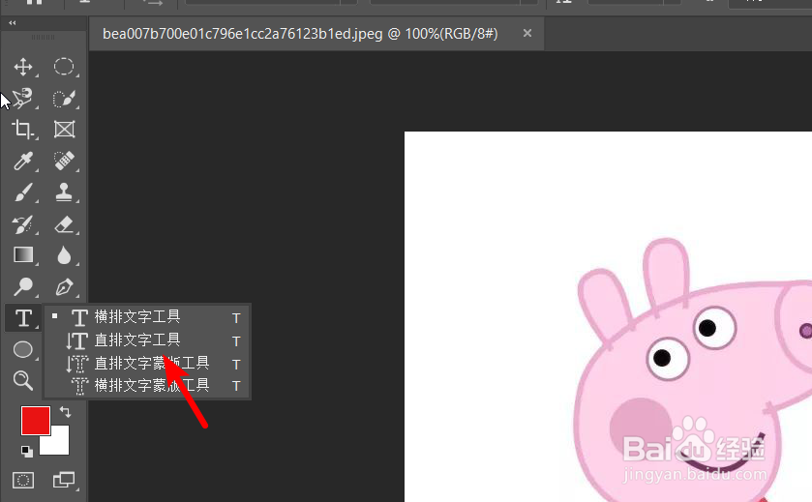Image resolution: width=812 pixels, height=502 pixels.
Task: Choose 直排文字工具 from flyout
Action: click(x=147, y=340)
